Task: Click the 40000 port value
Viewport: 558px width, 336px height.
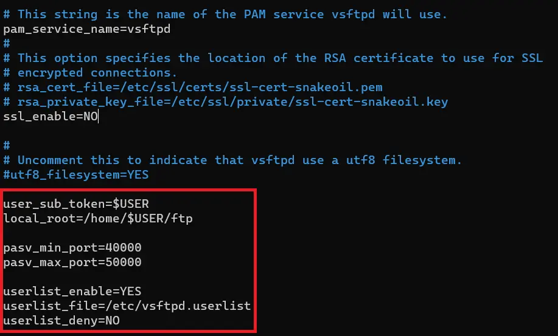Action: click(x=124, y=247)
